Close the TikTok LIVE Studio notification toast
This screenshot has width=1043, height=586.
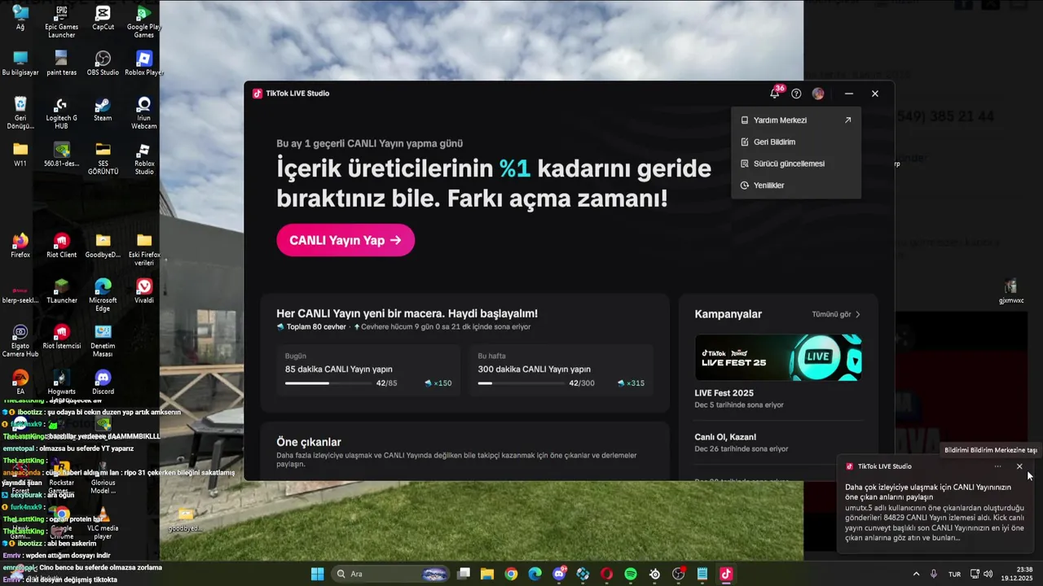[x=1019, y=466]
